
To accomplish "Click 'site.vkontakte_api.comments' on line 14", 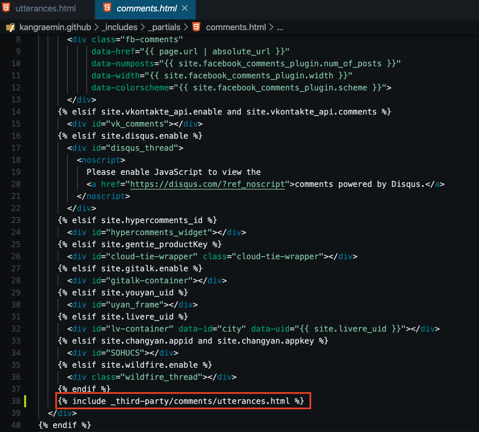I will (x=312, y=112).
